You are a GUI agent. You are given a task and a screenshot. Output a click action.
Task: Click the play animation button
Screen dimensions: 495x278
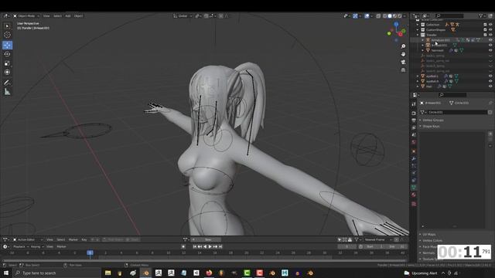210,246
